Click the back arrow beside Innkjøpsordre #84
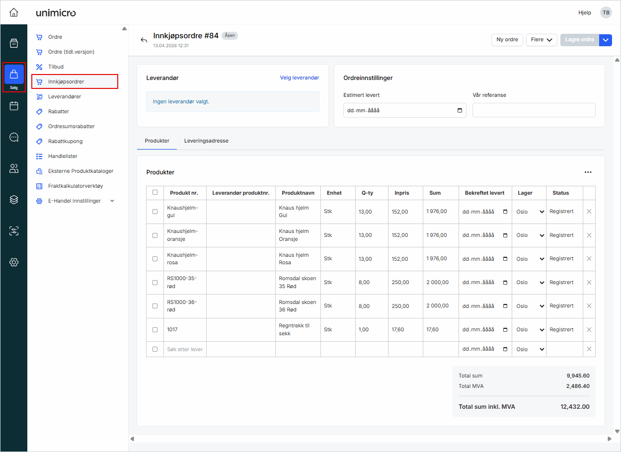Screen dimensions: 621x452 point(144,40)
